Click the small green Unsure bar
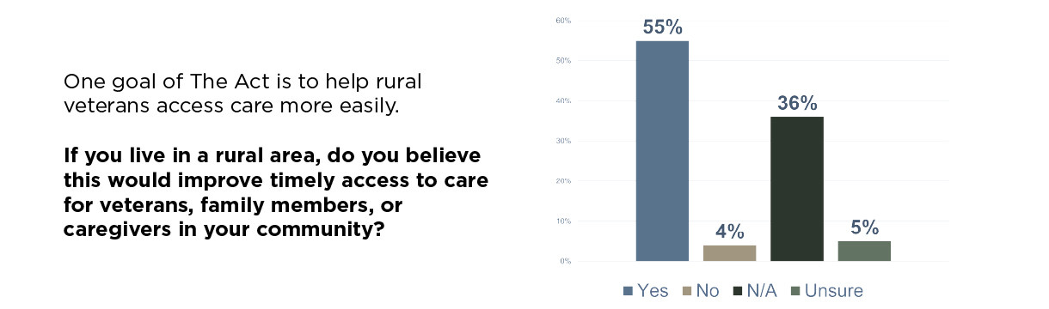 (x=864, y=251)
